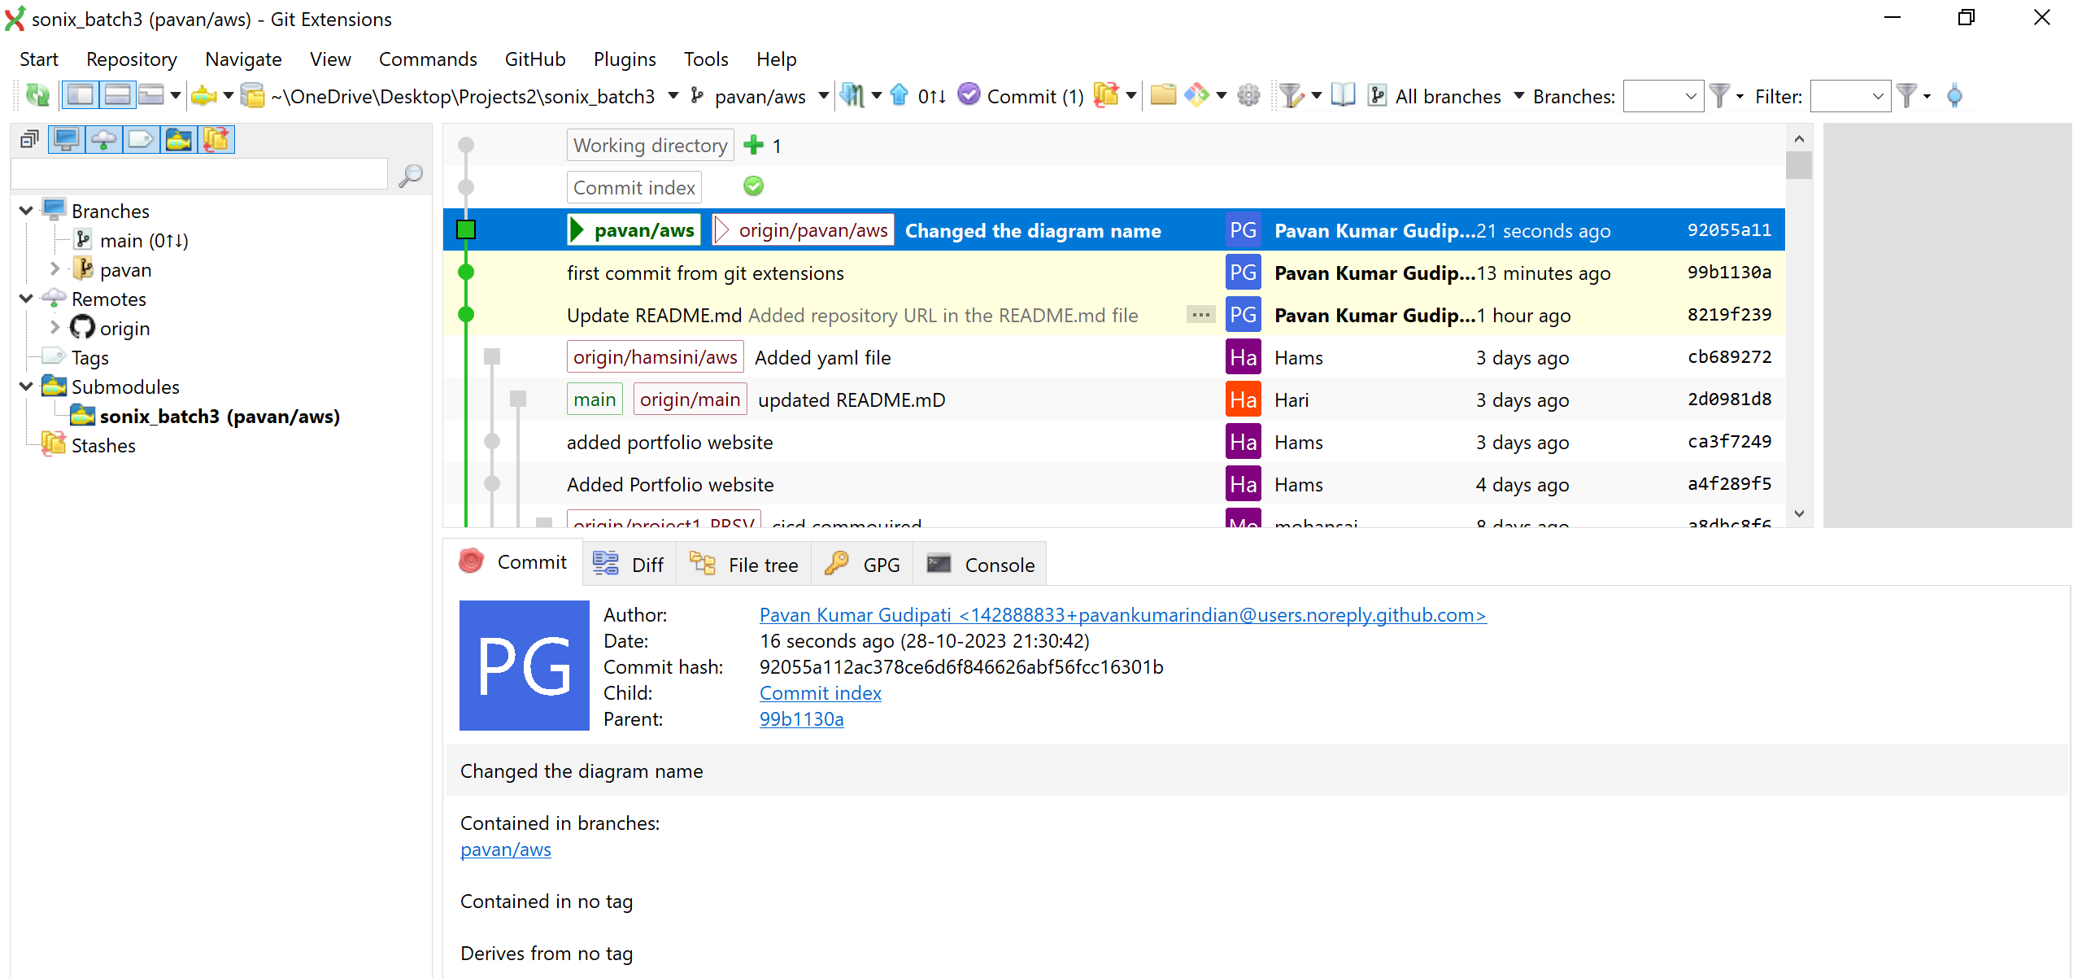Toggle the left panel layout button
The height and width of the screenshot is (978, 2082).
click(x=81, y=96)
